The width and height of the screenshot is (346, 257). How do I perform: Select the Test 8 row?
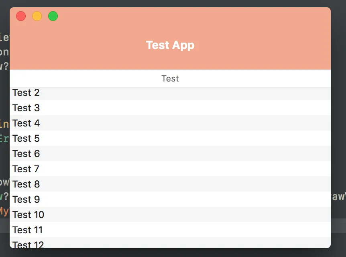pos(26,184)
